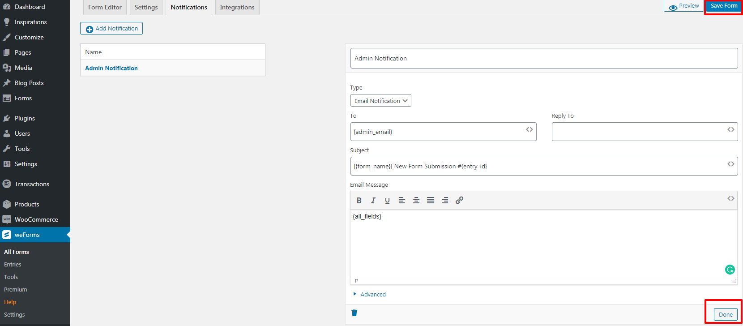Open the Email Notification type dropdown
This screenshot has width=743, height=326.
(380, 101)
